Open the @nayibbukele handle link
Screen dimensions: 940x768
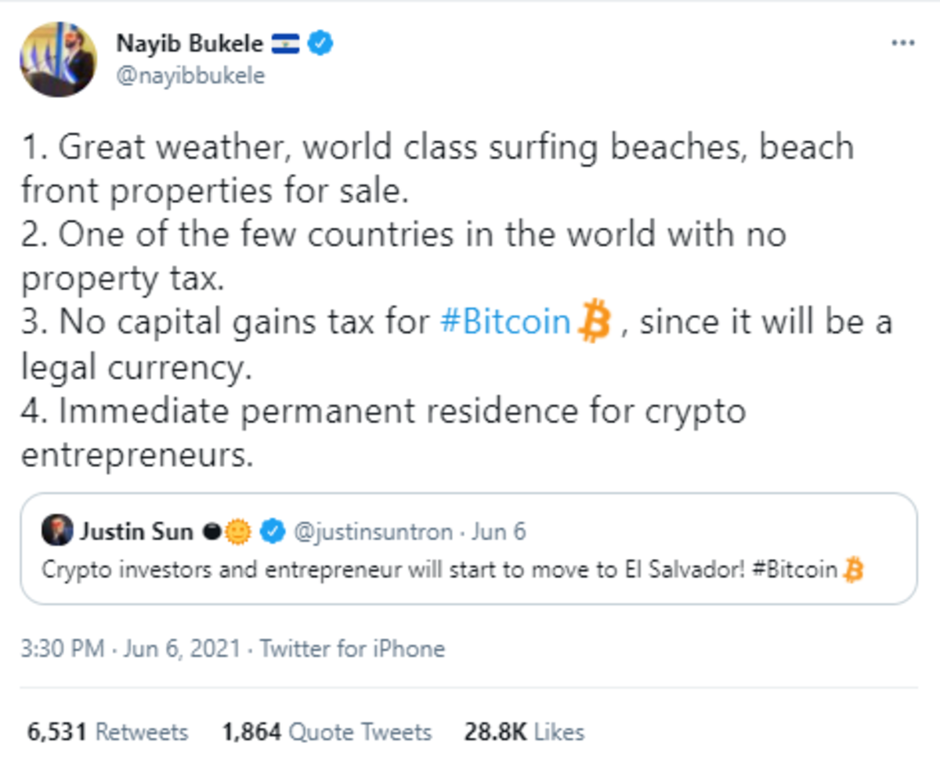(x=190, y=75)
